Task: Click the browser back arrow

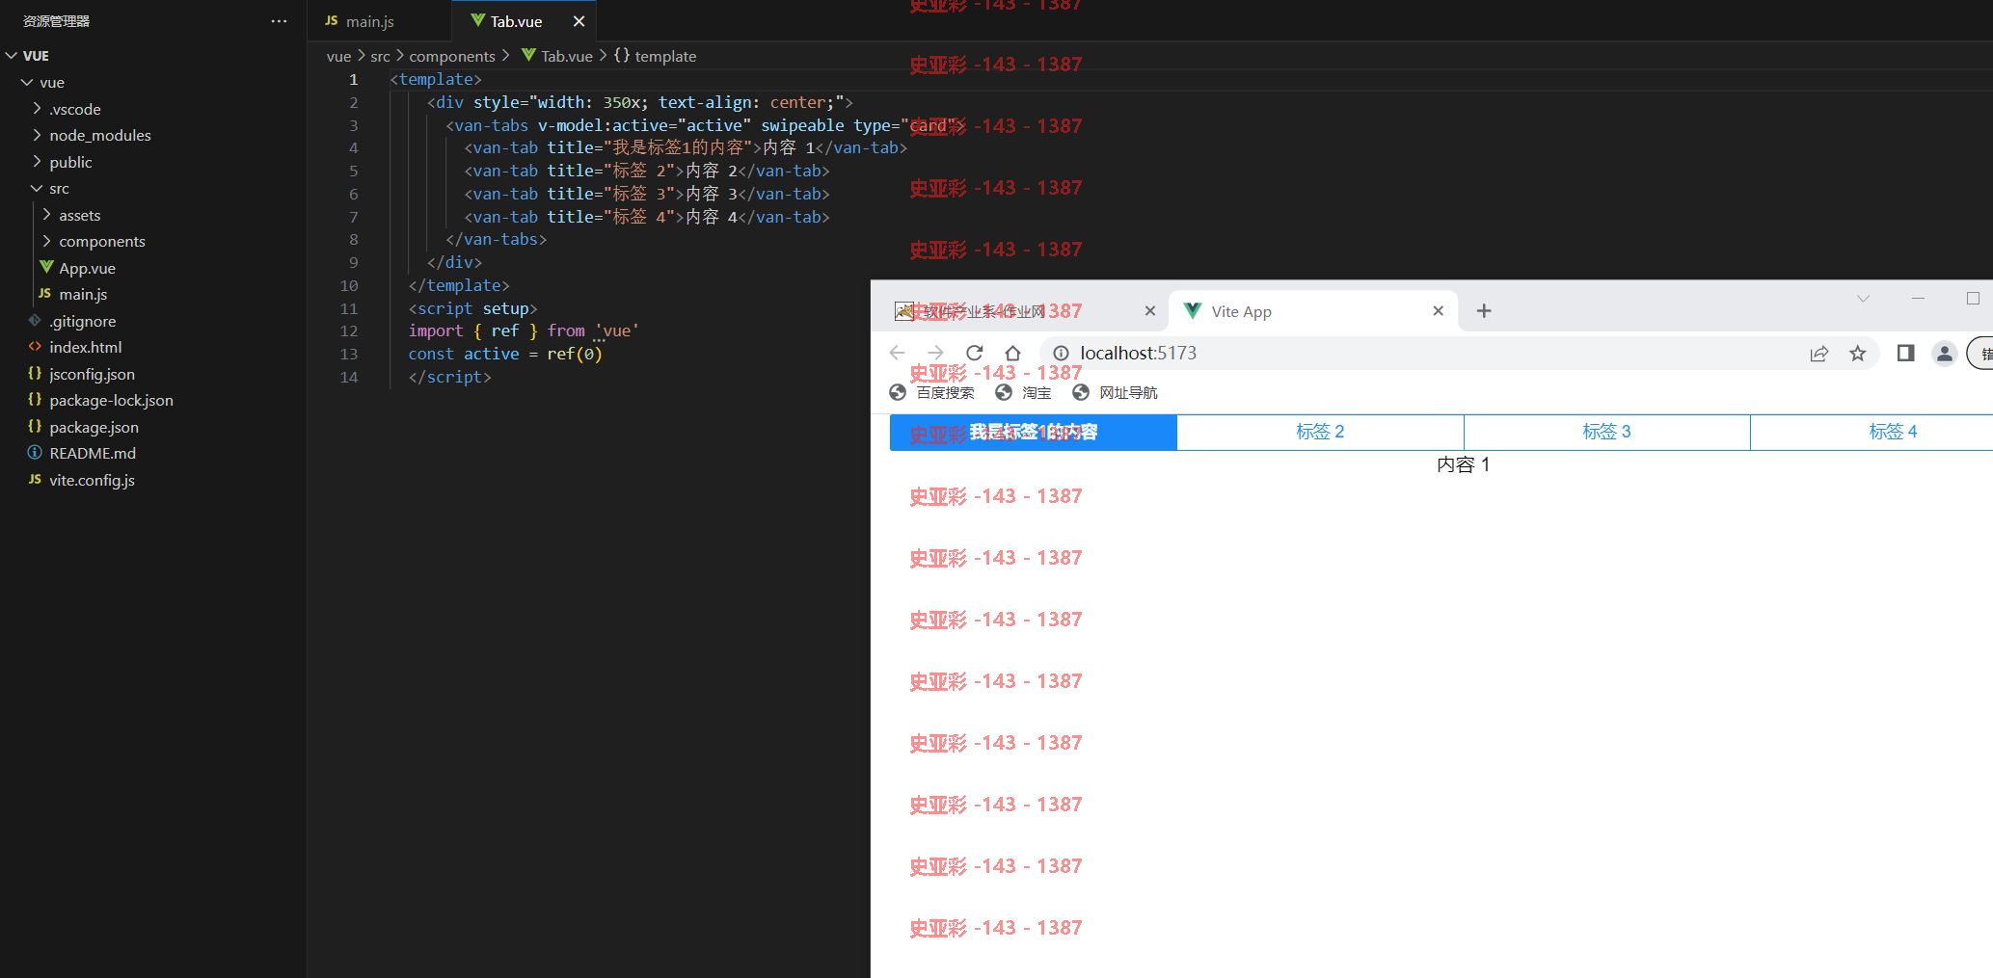Action: click(x=897, y=353)
